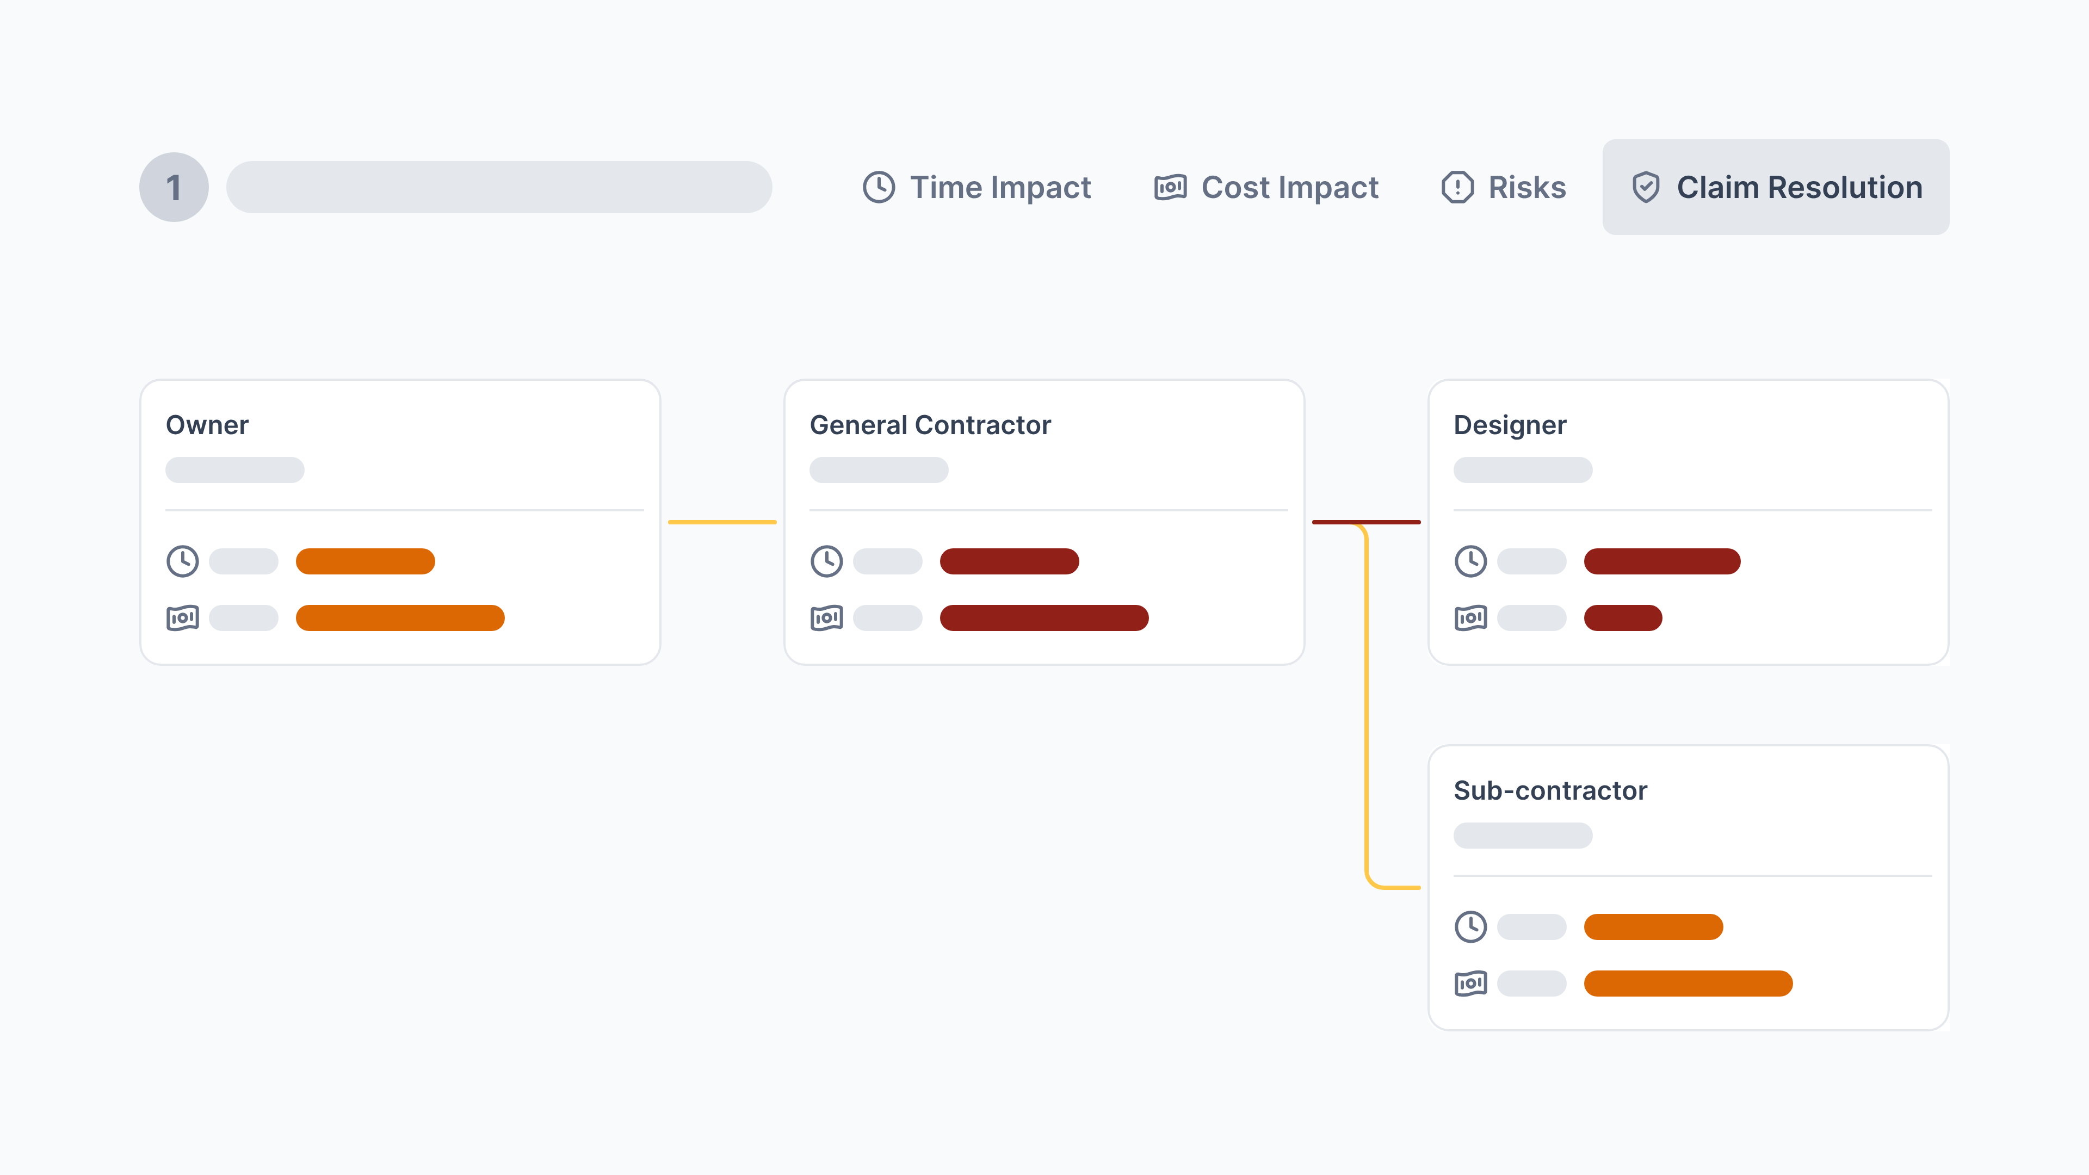Click the Owner orange time impact bar
Image resolution: width=2089 pixels, height=1175 pixels.
point(366,561)
